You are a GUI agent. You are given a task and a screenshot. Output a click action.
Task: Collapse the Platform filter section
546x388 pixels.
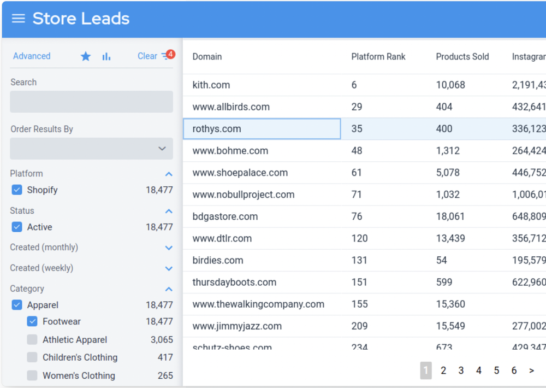click(x=169, y=173)
